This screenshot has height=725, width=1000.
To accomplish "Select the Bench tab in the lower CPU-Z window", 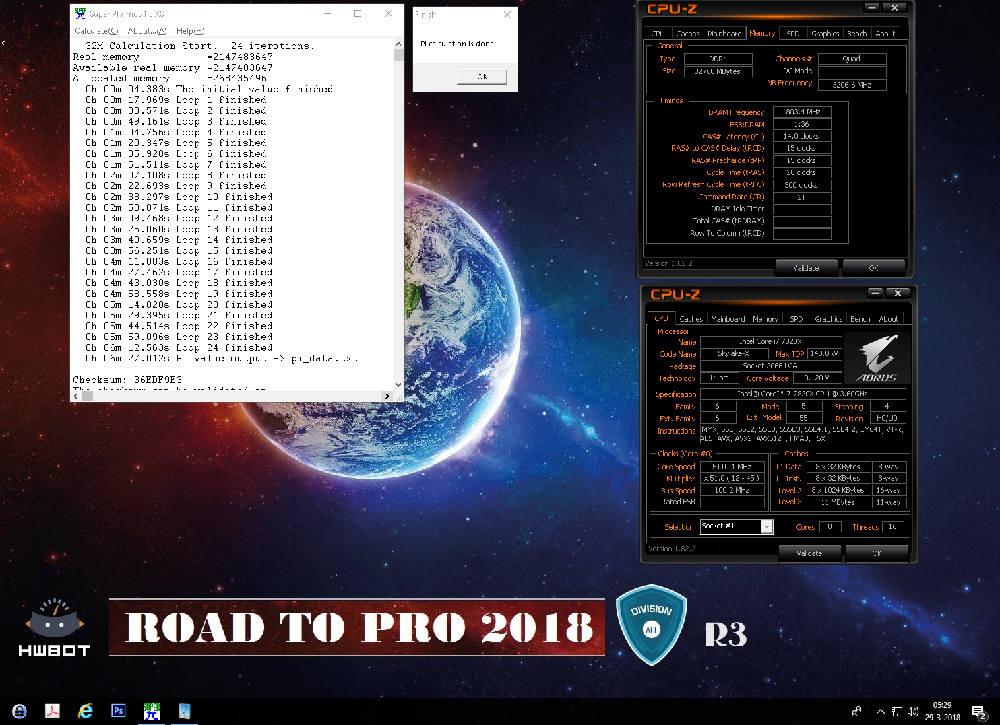I will pyautogui.click(x=860, y=319).
